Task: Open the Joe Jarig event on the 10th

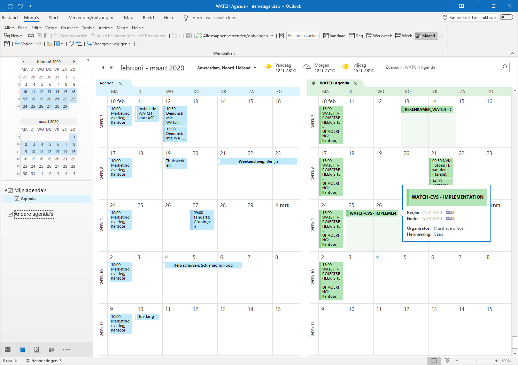Action: [x=147, y=317]
